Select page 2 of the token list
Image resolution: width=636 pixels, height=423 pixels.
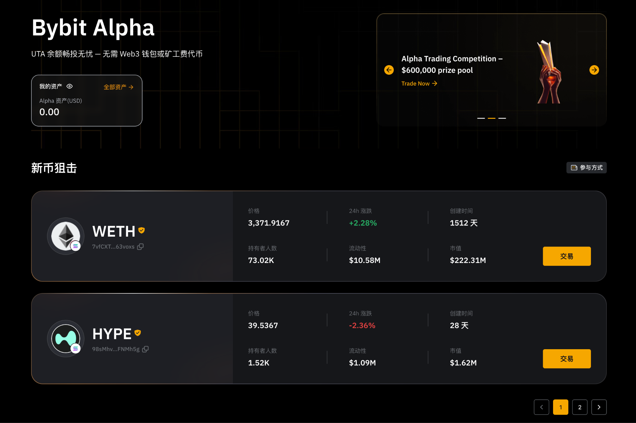coord(579,407)
